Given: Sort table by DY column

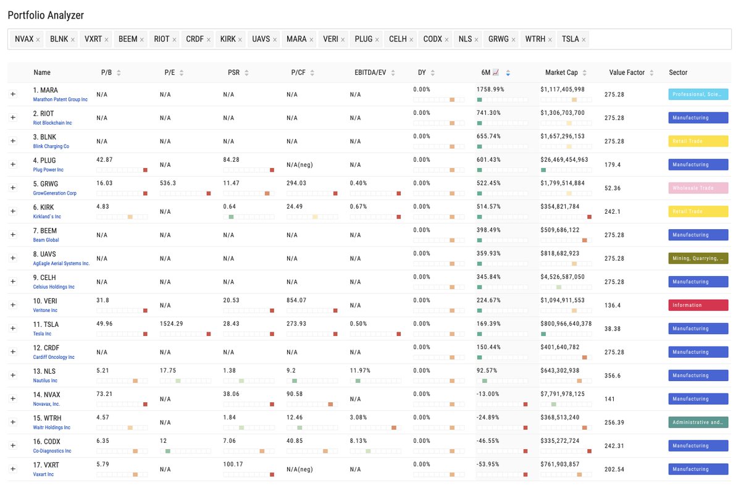Looking at the screenshot, I should pyautogui.click(x=433, y=73).
